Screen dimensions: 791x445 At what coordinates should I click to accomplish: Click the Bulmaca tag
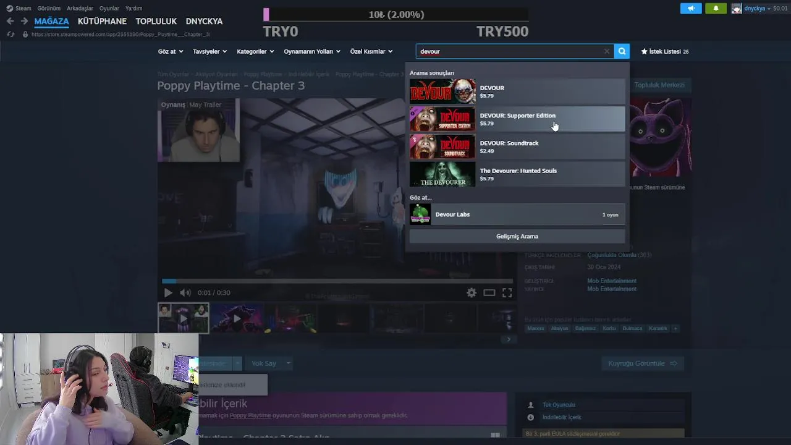pos(632,328)
